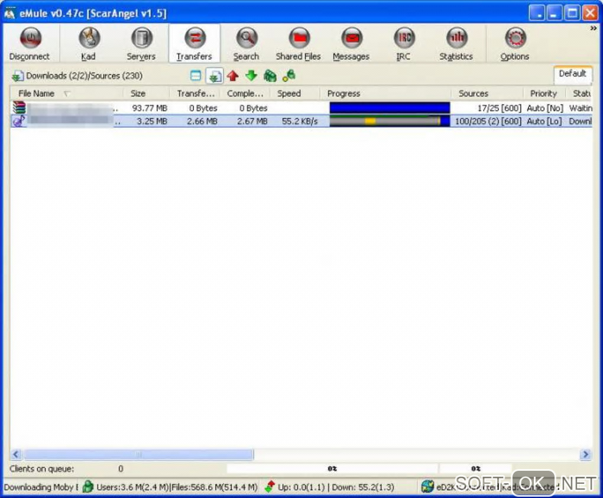Sort by Completed column header
Image resolution: width=603 pixels, height=498 pixels.
point(245,93)
